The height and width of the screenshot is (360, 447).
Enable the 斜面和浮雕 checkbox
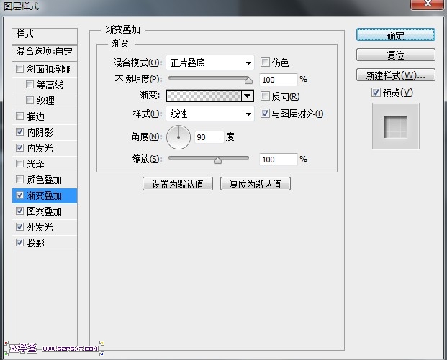19,69
